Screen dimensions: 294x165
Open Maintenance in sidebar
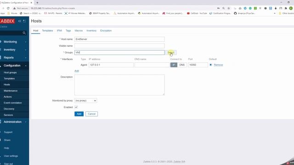(11, 91)
